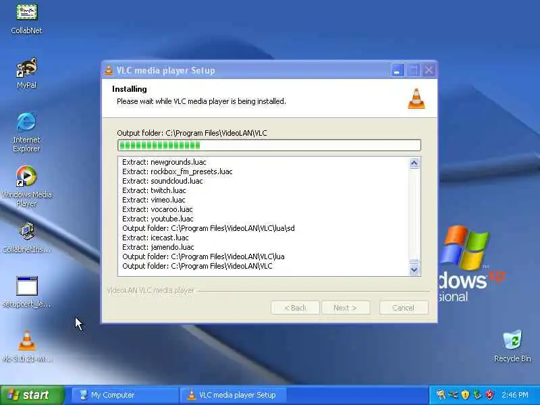The width and height of the screenshot is (540, 405).
Task: Switch to My Computer taskbar button
Action: (125, 395)
